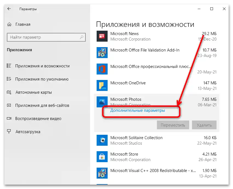This screenshot has height=189, width=233.
Task: Click the Приложения по умолчанию sidebar icon
Action: pos(9,79)
